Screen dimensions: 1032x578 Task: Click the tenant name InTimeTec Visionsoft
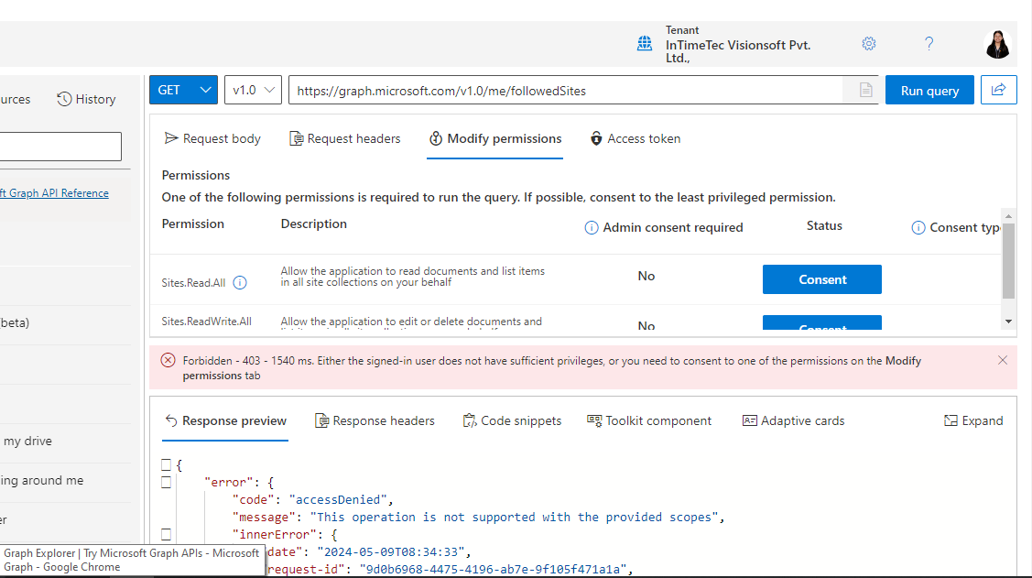(738, 51)
